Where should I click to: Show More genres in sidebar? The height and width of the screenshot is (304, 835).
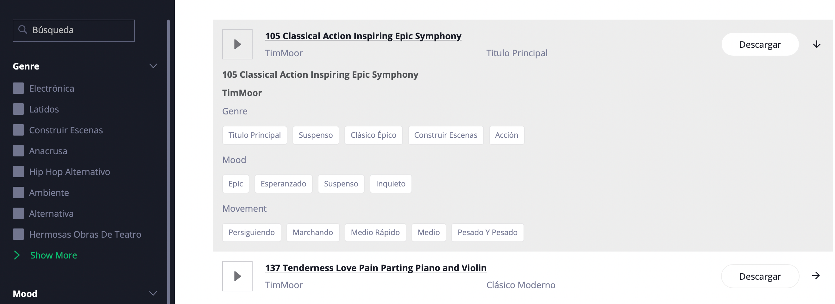[x=53, y=255]
